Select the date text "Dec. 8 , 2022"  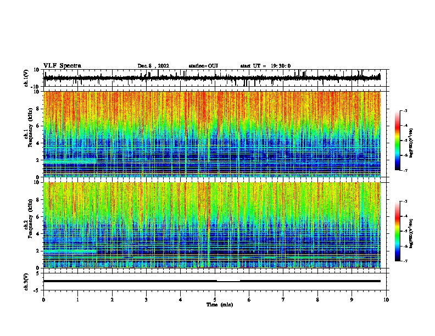pyautogui.click(x=153, y=66)
